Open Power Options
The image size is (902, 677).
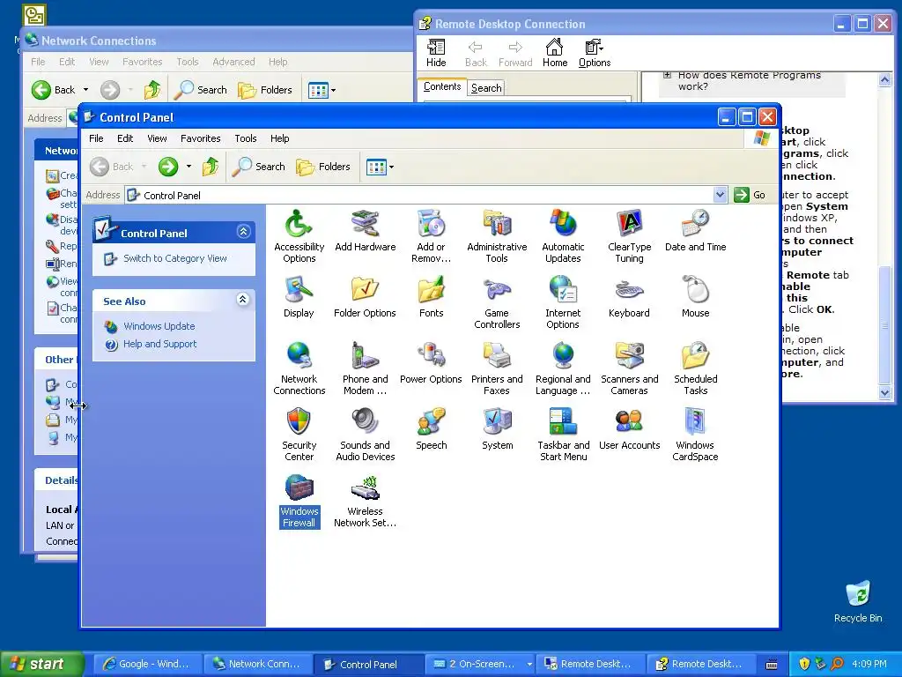(x=431, y=363)
